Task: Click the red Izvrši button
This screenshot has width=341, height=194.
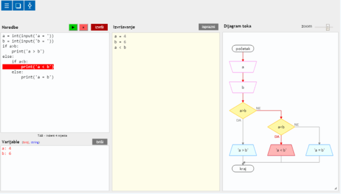Action: (x=99, y=27)
